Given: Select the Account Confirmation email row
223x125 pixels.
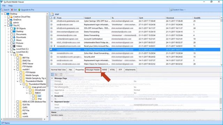Looking at the screenshot, I should (135, 39).
